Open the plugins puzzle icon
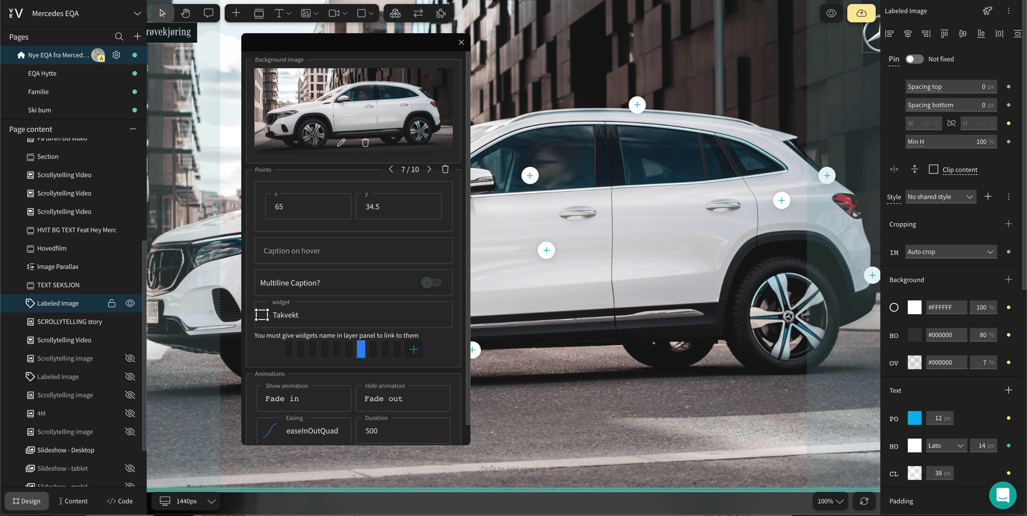 (x=441, y=13)
